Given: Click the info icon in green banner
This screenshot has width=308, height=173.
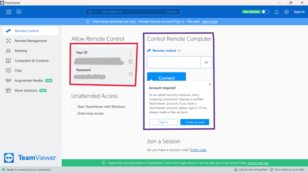Looking at the screenshot, I should click(x=103, y=163).
